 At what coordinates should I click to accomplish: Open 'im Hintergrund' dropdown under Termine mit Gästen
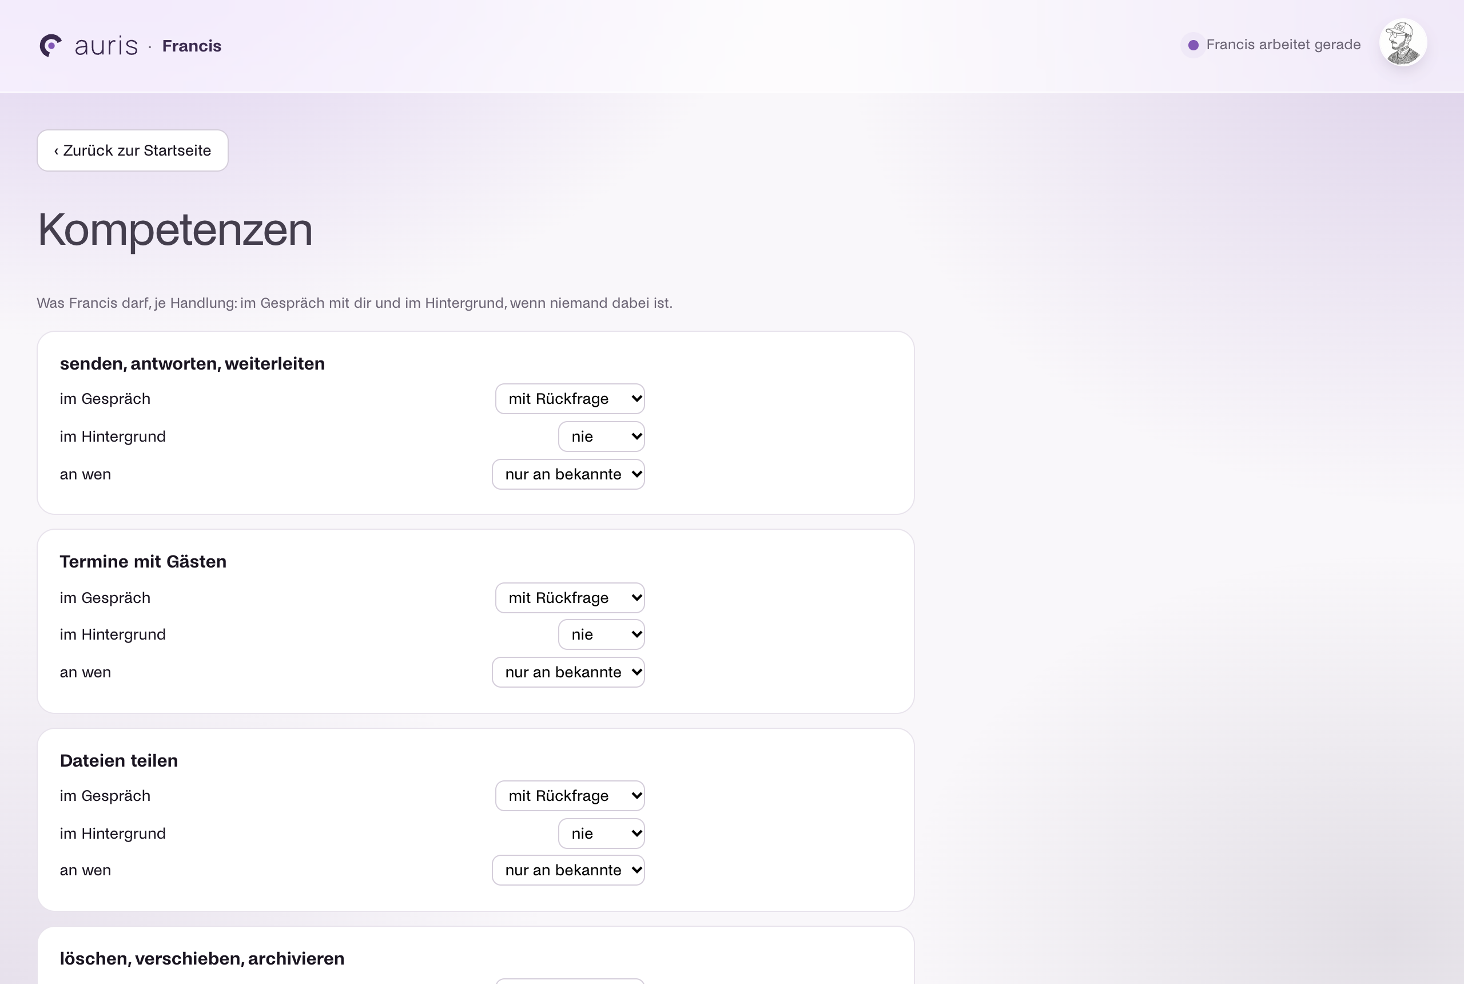click(x=601, y=634)
